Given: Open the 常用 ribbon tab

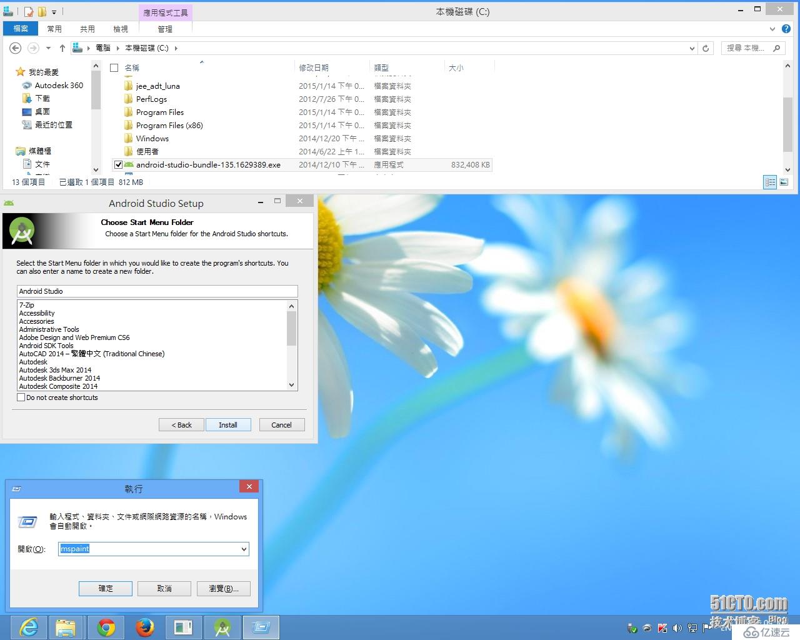Looking at the screenshot, I should 54,29.
